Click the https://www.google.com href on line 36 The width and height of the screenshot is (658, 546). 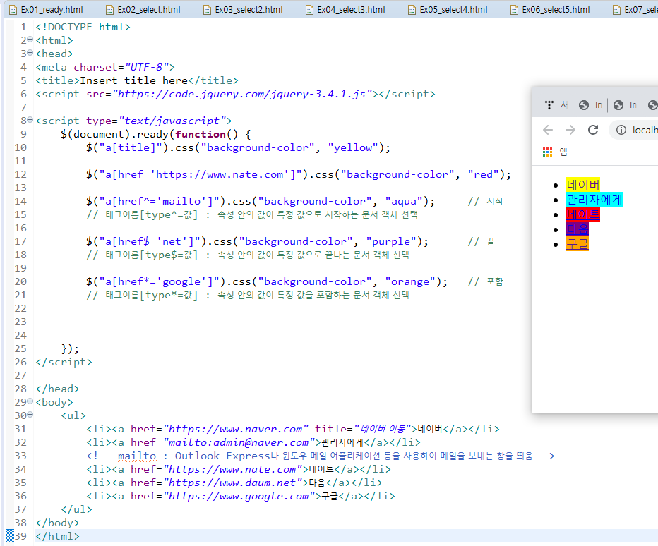click(x=239, y=496)
